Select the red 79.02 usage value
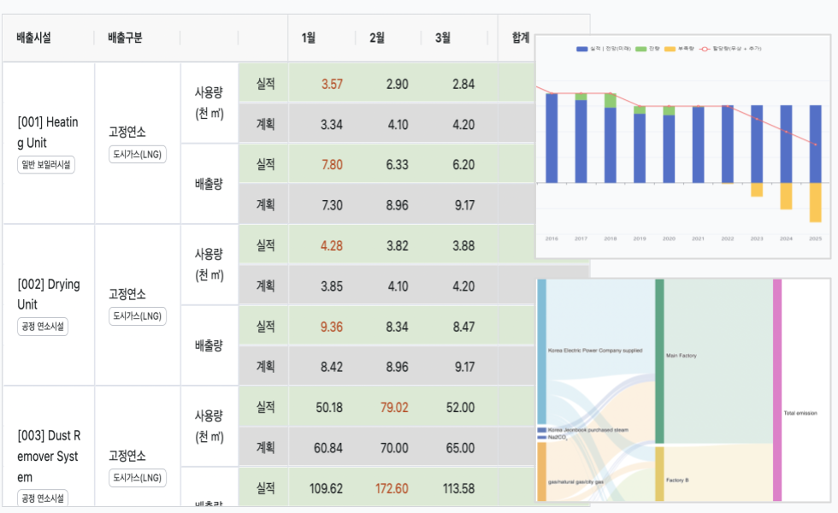Image resolution: width=838 pixels, height=513 pixels. tap(394, 407)
